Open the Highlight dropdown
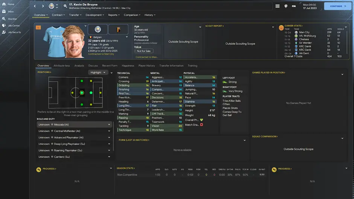This screenshot has height=199, width=354. [98, 72]
